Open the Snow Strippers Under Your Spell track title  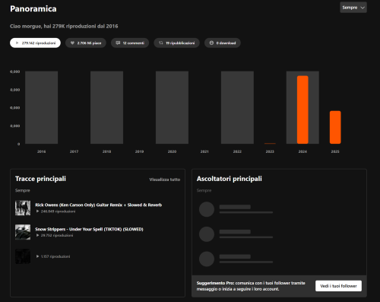pos(89,229)
